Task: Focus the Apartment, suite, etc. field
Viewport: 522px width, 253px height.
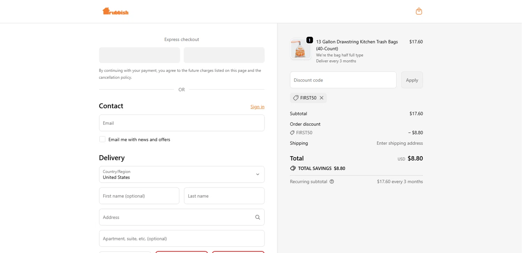Action: point(182,238)
